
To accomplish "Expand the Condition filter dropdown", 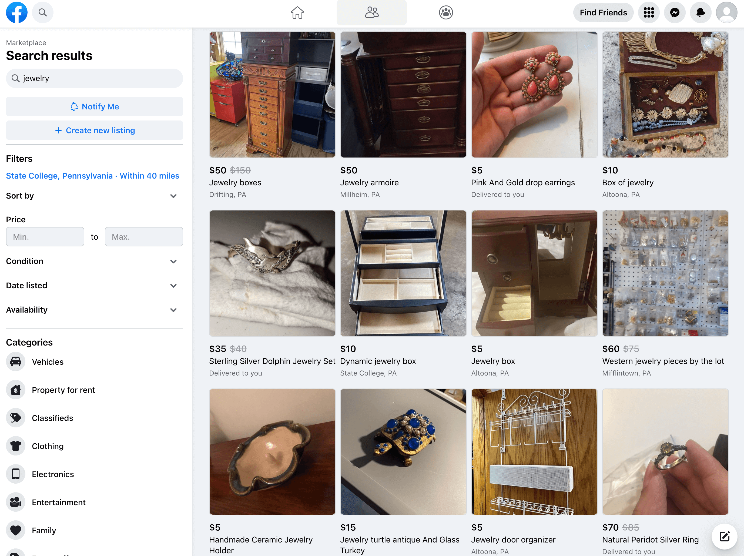I will click(94, 261).
